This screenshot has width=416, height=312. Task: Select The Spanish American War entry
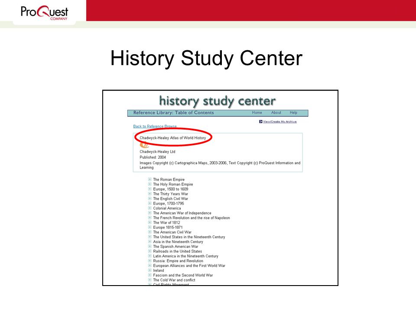(175, 247)
